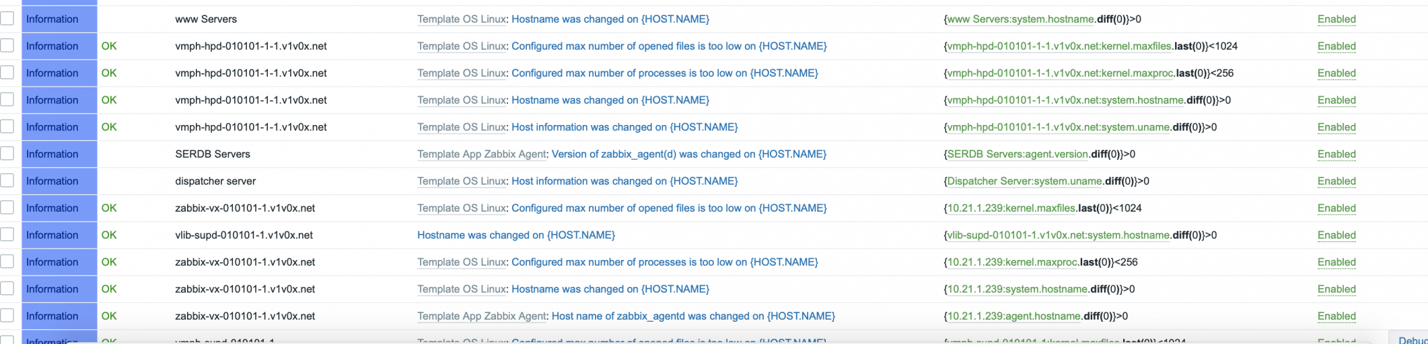Screen dimensions: 1428x344
Task: Open the 'SERDB Servers:agent.version' item link
Action: [1017, 154]
